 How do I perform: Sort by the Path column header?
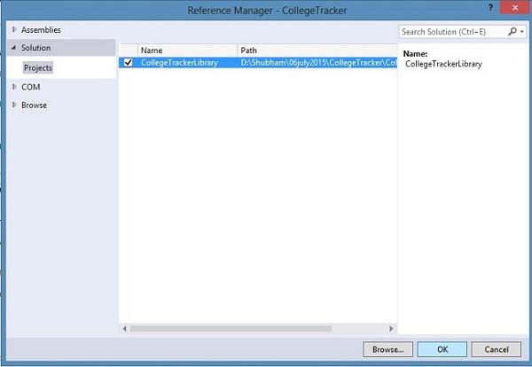[x=317, y=51]
